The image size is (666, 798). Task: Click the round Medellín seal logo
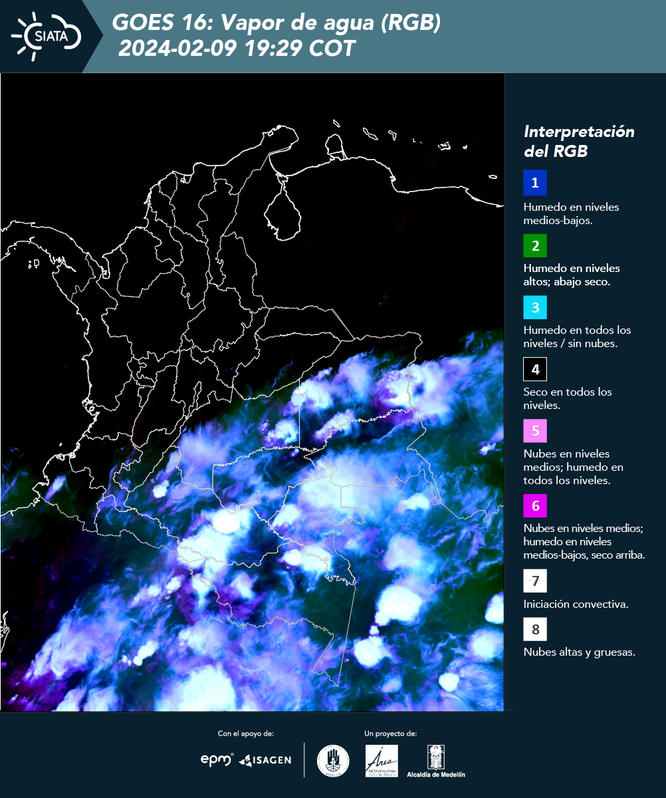[x=333, y=761]
